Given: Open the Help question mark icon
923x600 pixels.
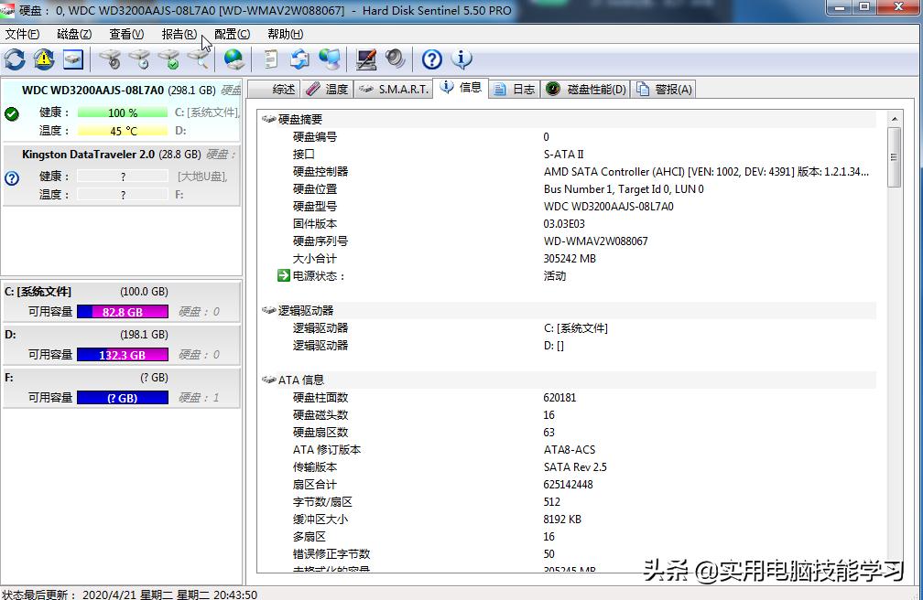Looking at the screenshot, I should click(430, 59).
